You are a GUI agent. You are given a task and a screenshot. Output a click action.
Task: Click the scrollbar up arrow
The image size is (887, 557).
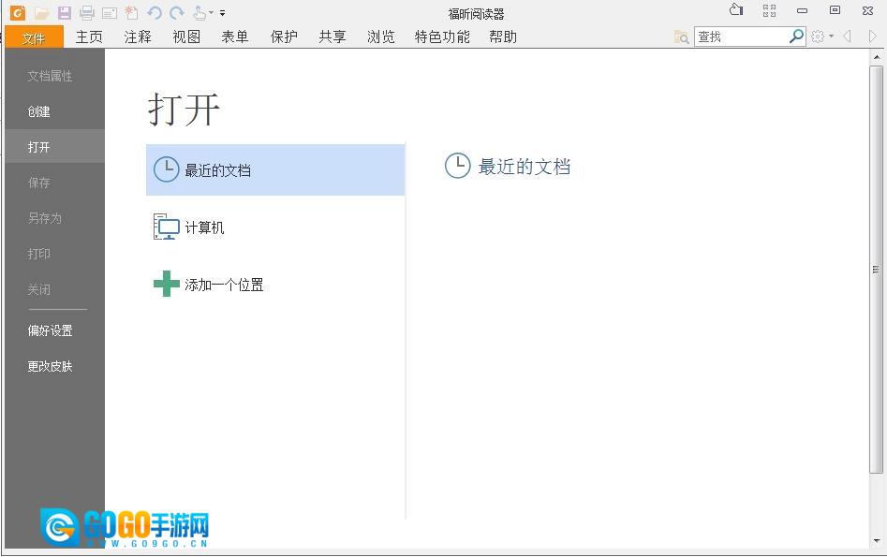coord(877,56)
